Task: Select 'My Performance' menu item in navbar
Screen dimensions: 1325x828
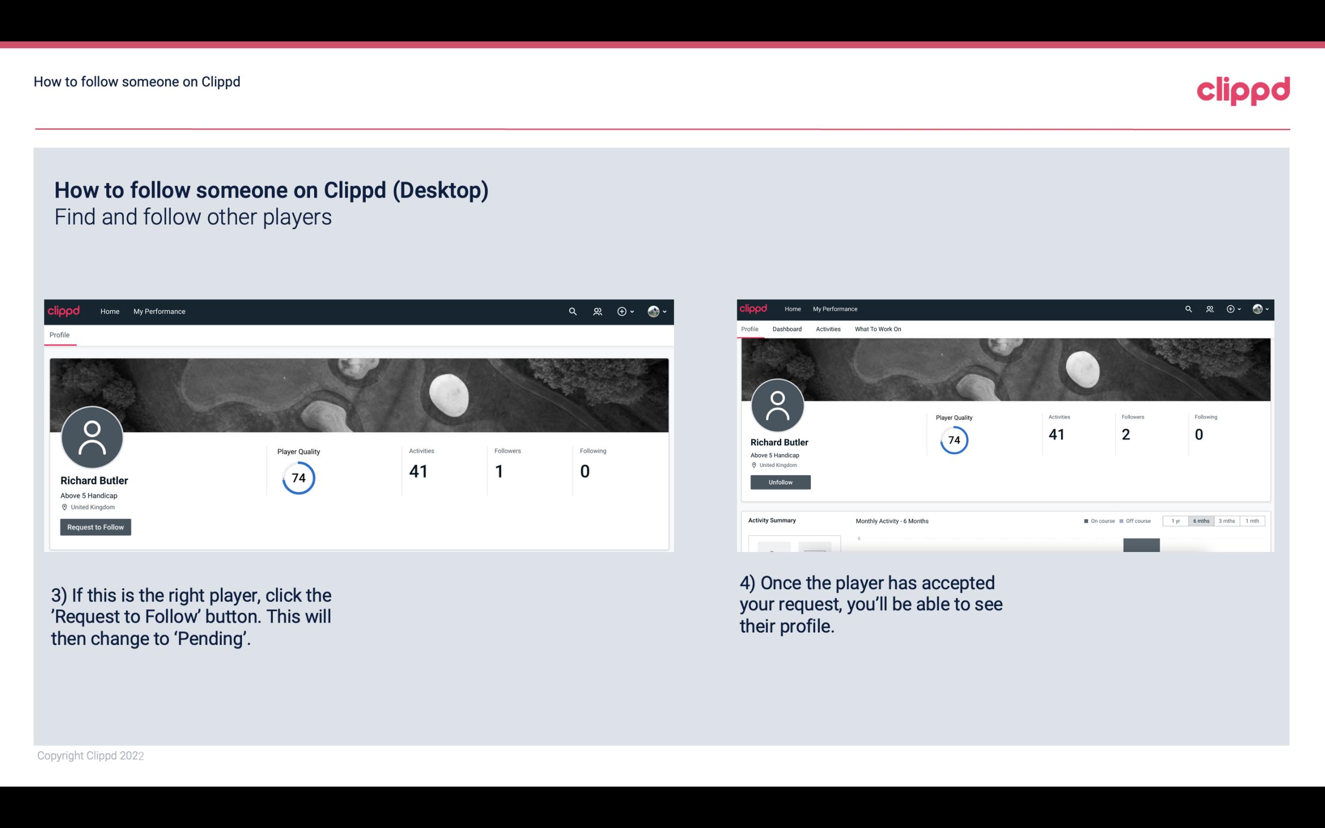Action: point(159,311)
